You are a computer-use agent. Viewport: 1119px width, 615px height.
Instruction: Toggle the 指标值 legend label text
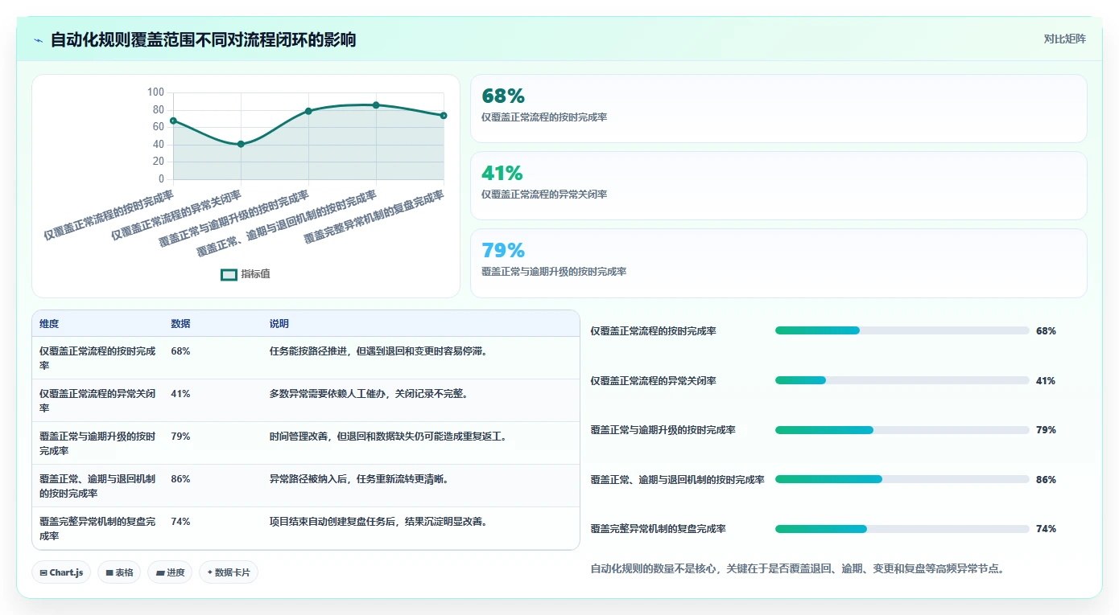pos(256,274)
